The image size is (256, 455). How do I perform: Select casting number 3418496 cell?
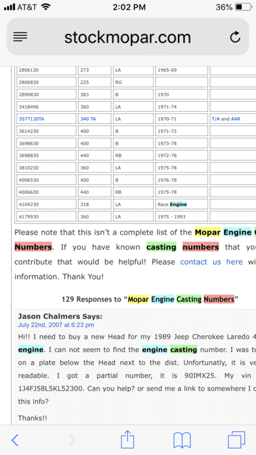46,107
